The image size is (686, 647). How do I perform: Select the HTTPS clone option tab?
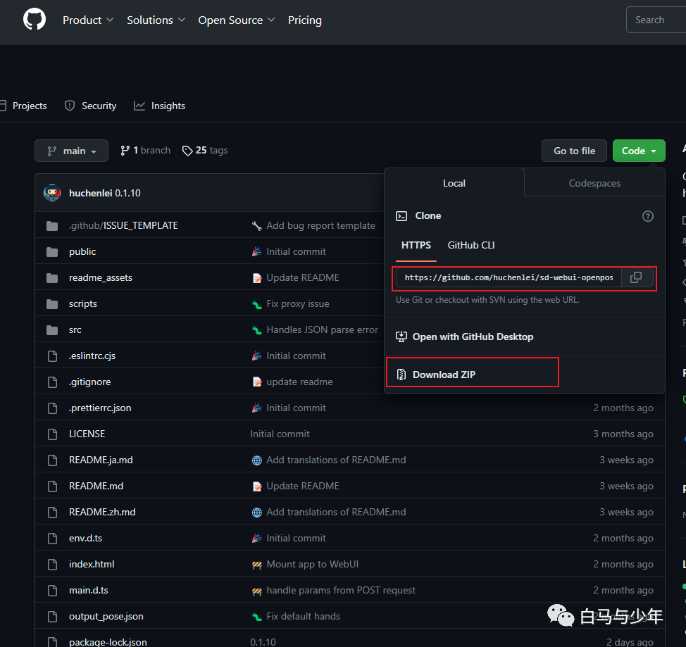pos(416,246)
